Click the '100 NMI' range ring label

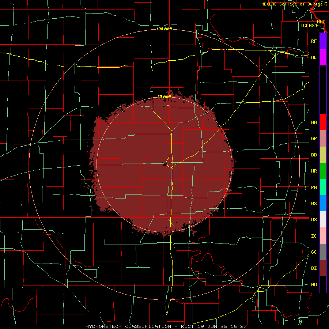(164, 29)
